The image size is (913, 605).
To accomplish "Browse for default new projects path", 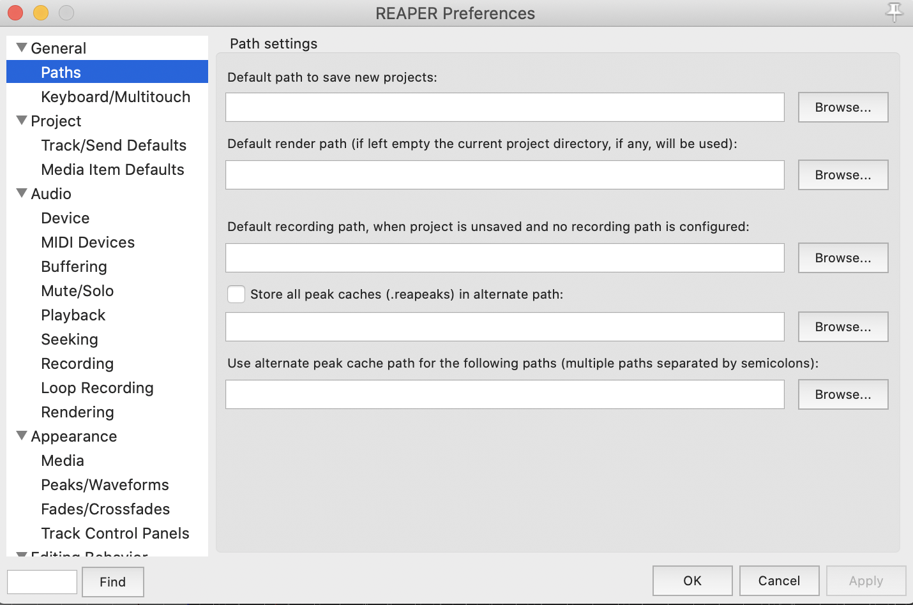I will [x=843, y=107].
